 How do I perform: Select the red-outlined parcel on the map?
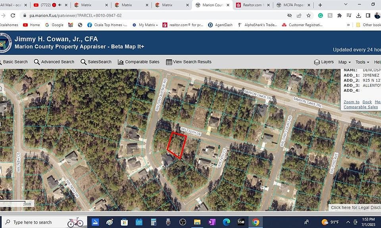[x=177, y=145]
